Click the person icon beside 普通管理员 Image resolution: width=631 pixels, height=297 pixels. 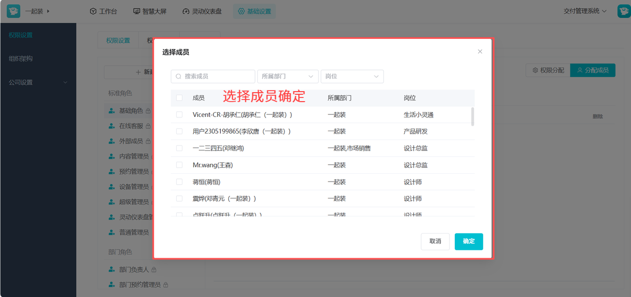point(111,232)
